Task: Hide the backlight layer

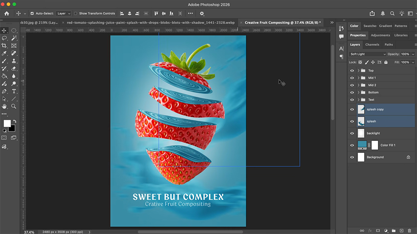Action: [352, 133]
